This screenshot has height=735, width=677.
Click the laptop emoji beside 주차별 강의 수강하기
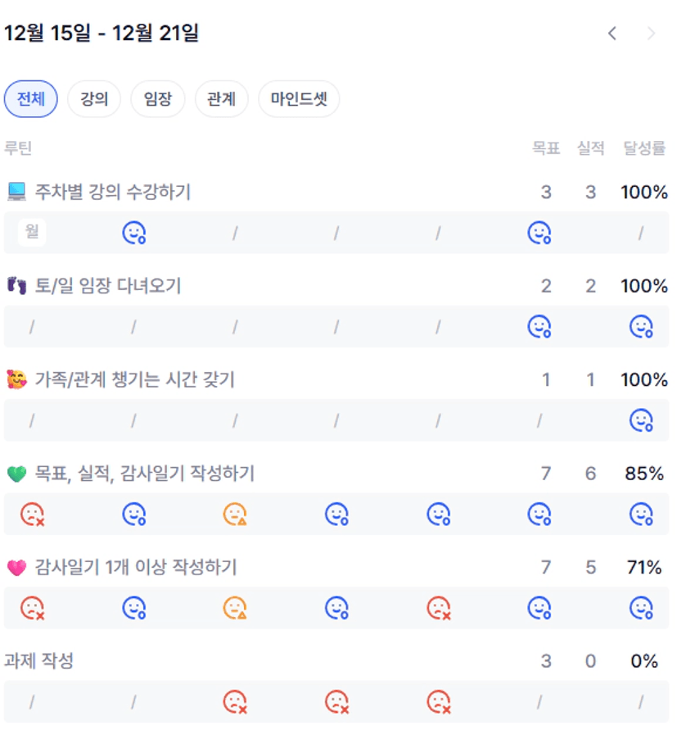pos(16,192)
